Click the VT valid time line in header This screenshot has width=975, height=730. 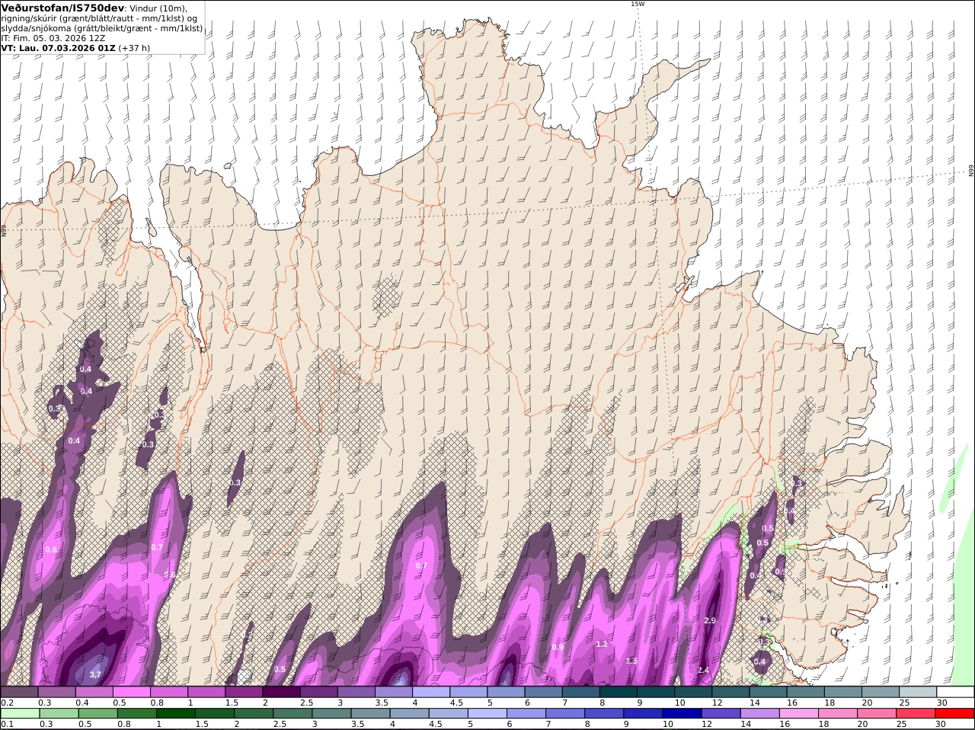75,47
